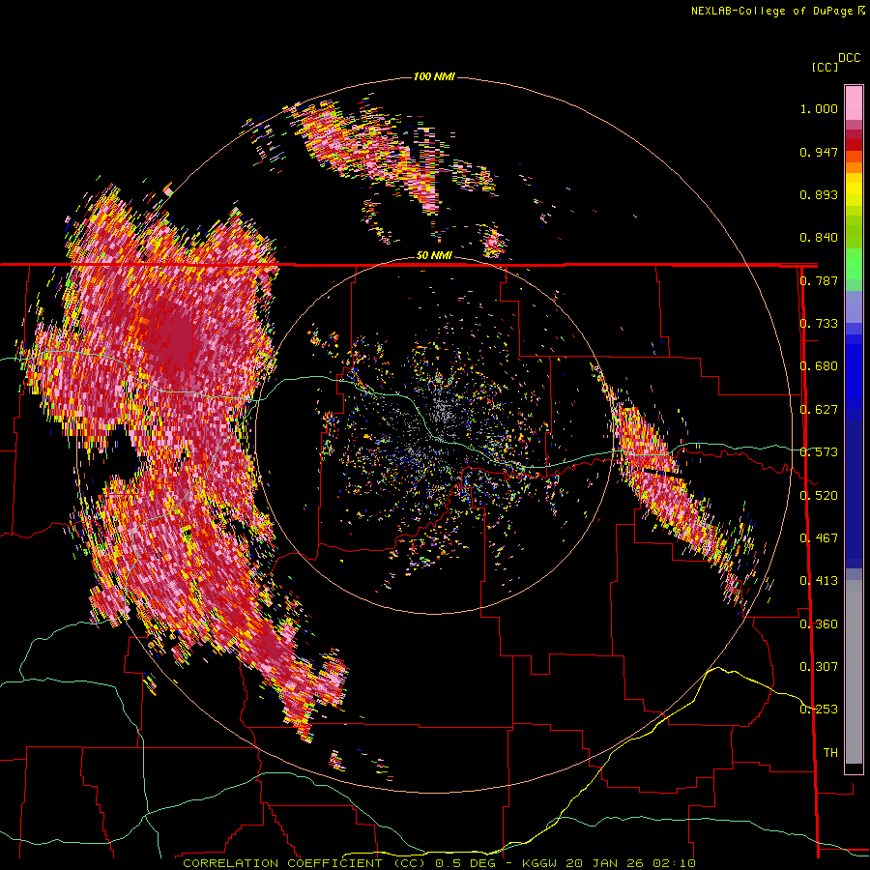Click the 0.573 color scale value
Screen dimensions: 870x870
tap(819, 452)
